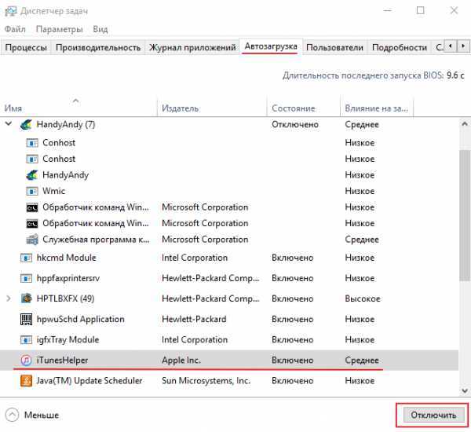Sort by the Состояние column header
The width and height of the screenshot is (471, 432).
[x=303, y=108]
